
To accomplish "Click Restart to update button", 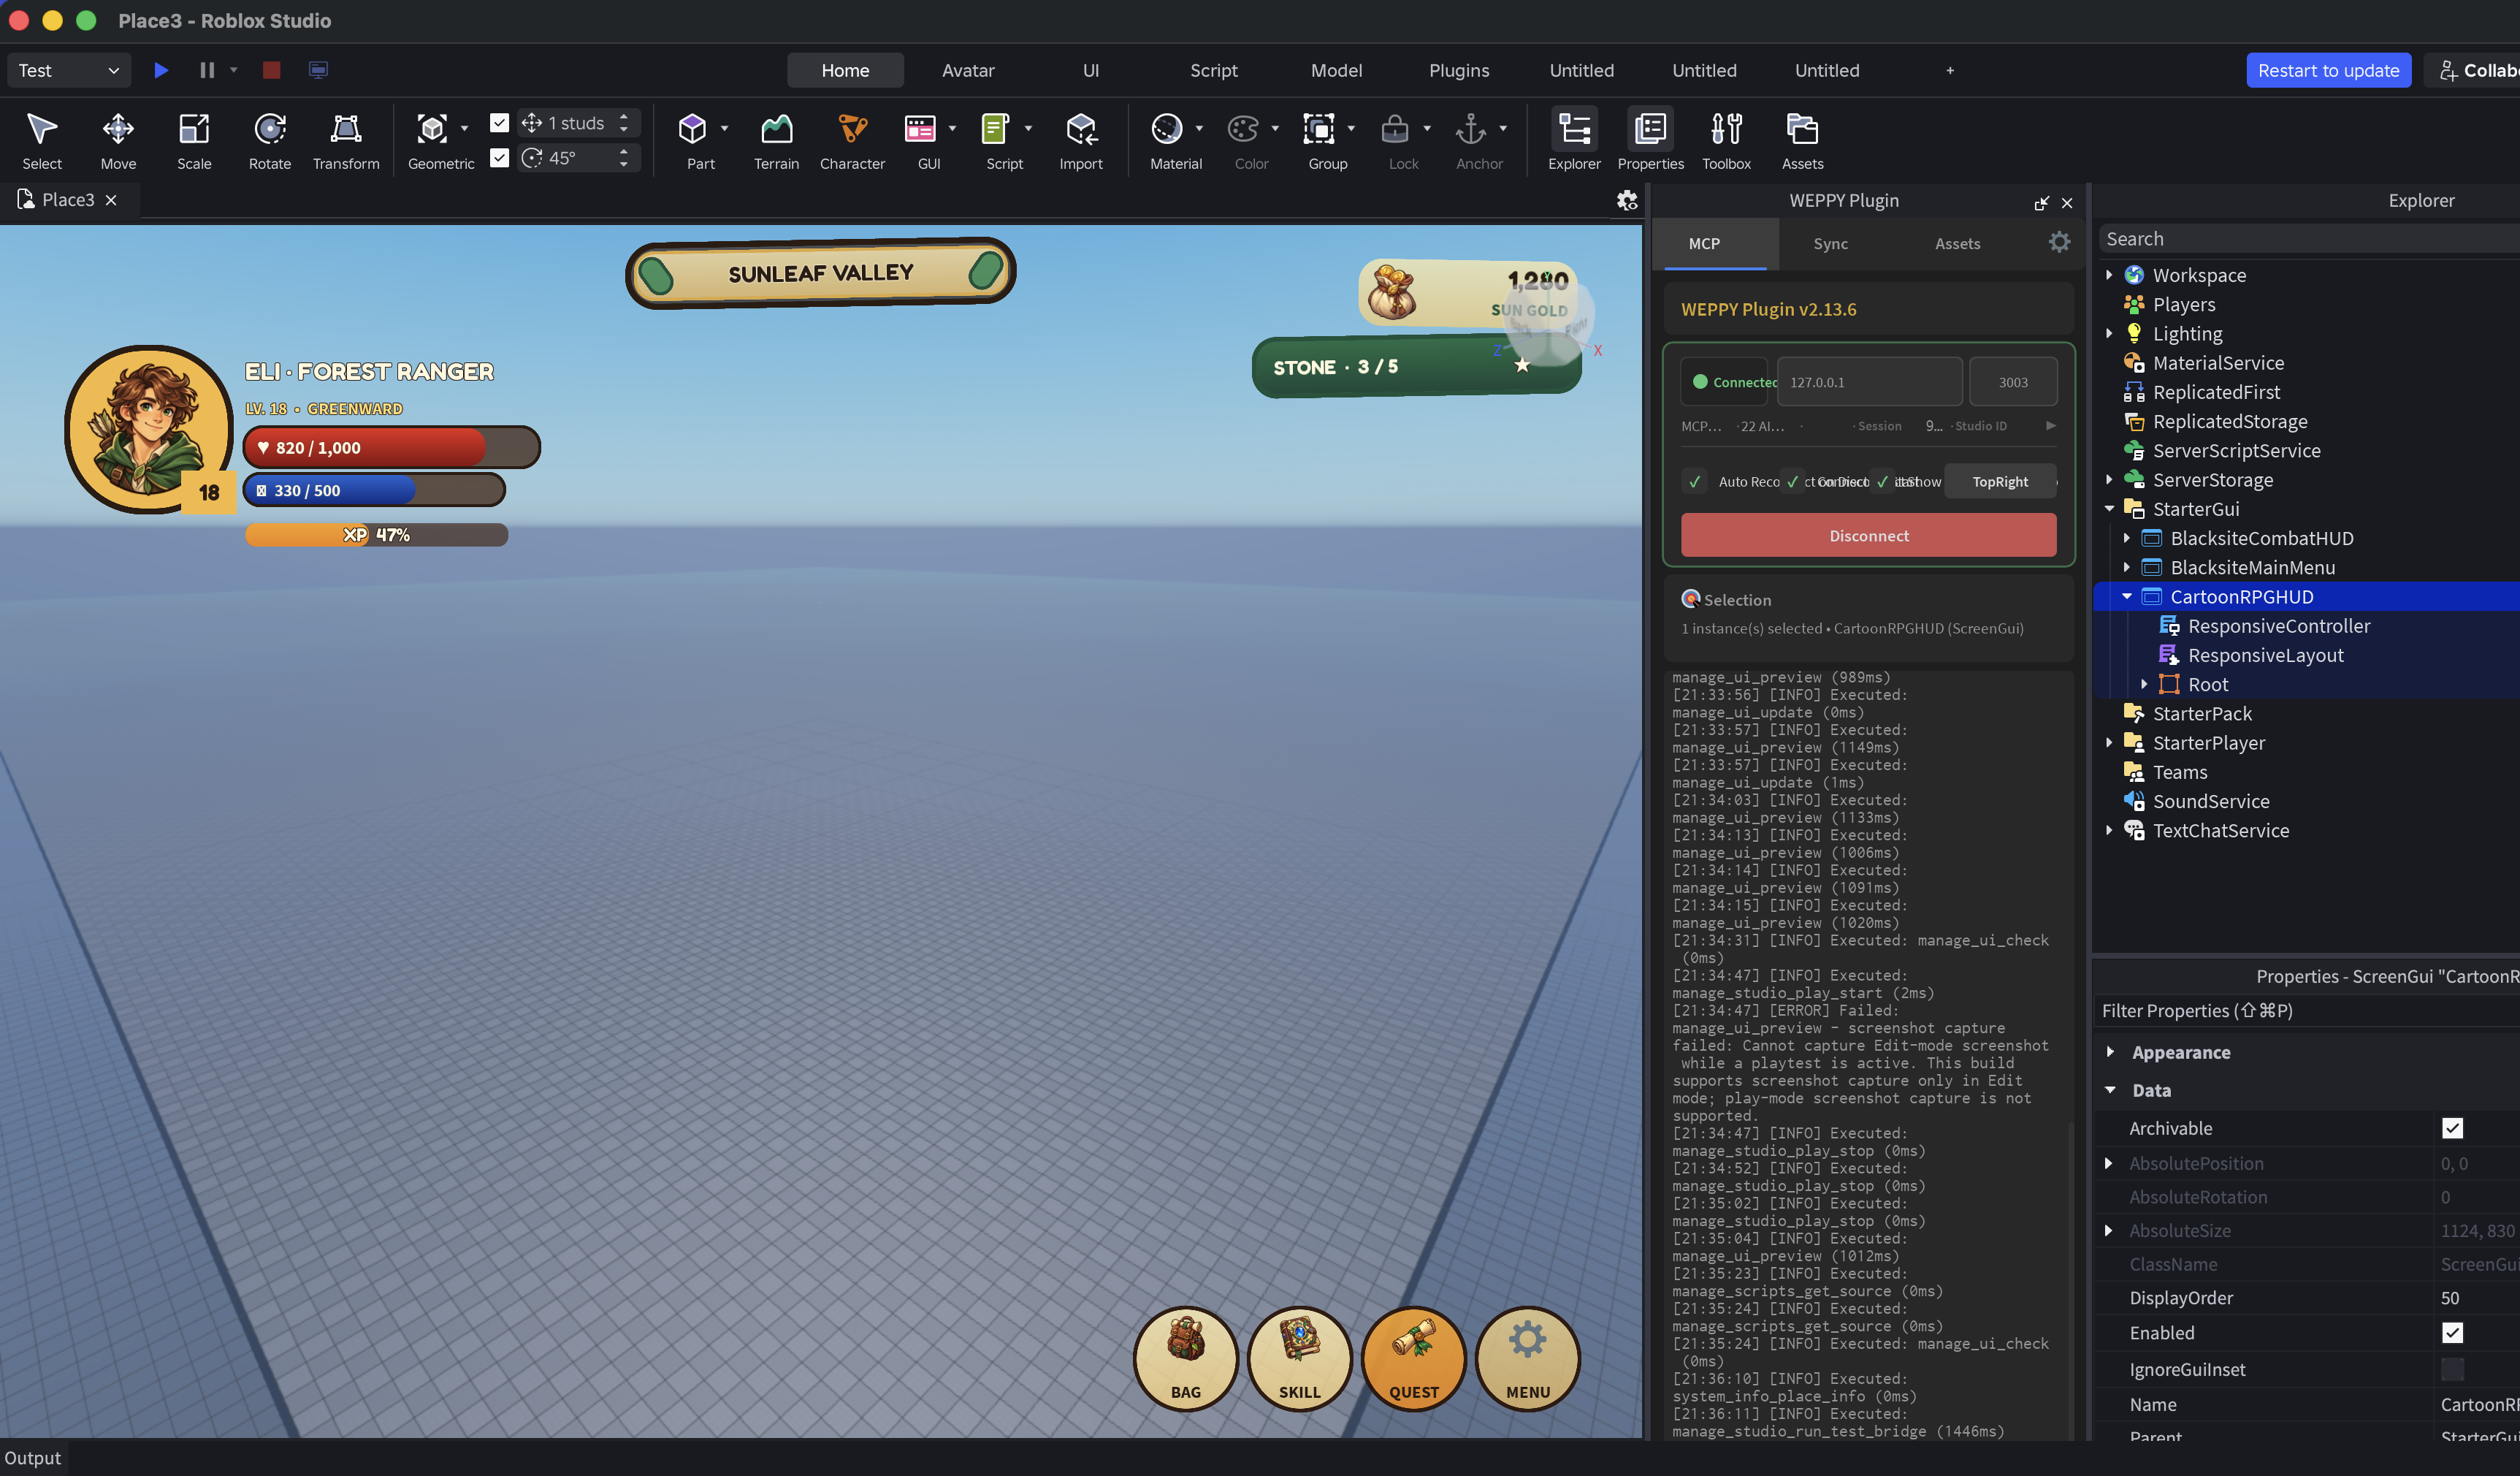I will coord(2327,70).
